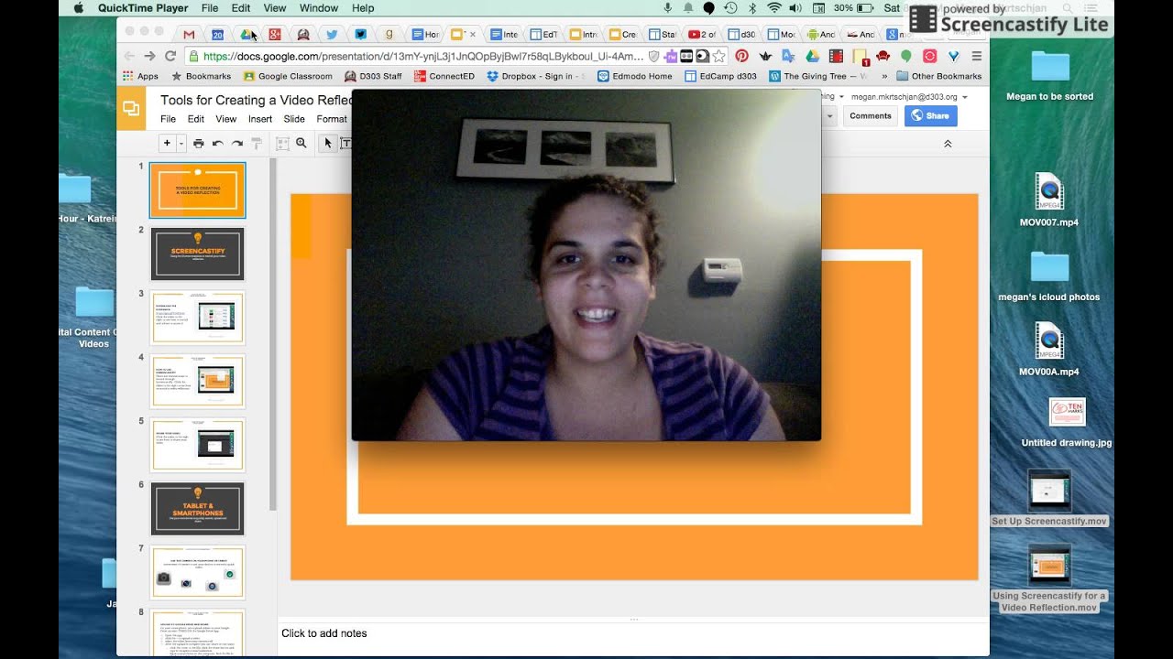Select the zoom magnifier tool
Viewport: 1173px width, 659px height.
coord(301,143)
